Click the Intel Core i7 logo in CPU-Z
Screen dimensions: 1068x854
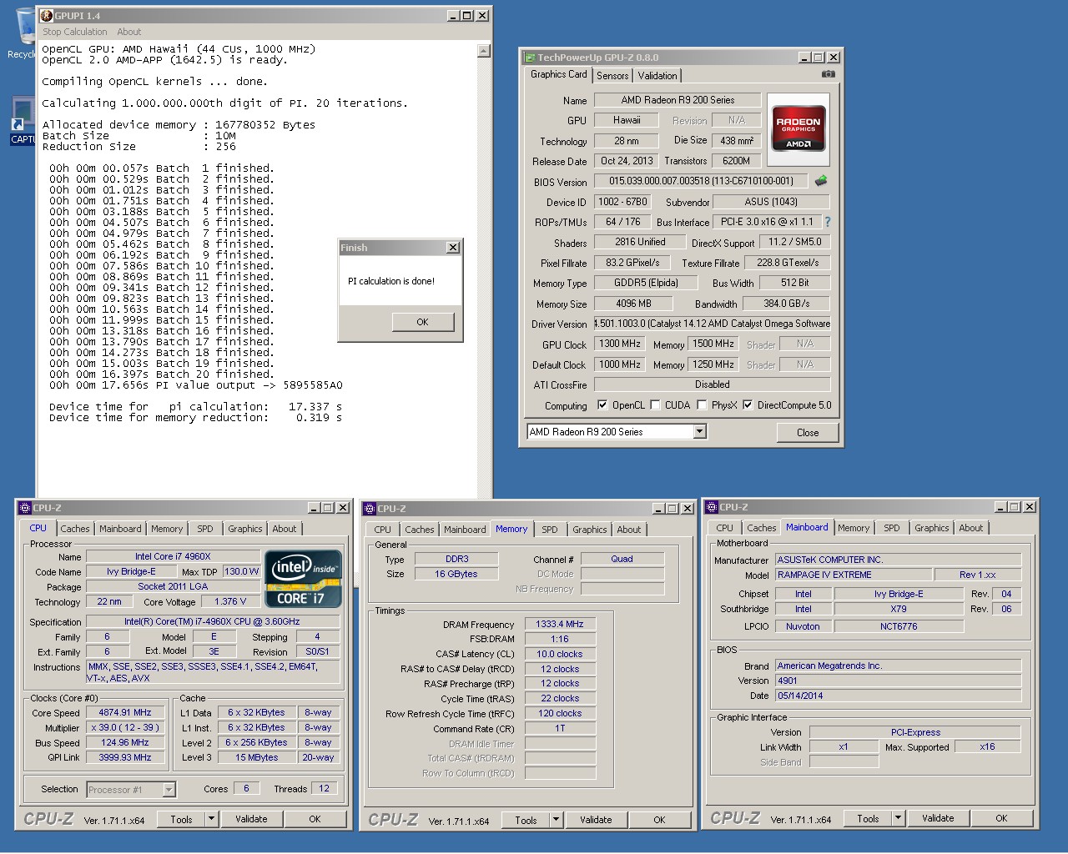click(303, 578)
